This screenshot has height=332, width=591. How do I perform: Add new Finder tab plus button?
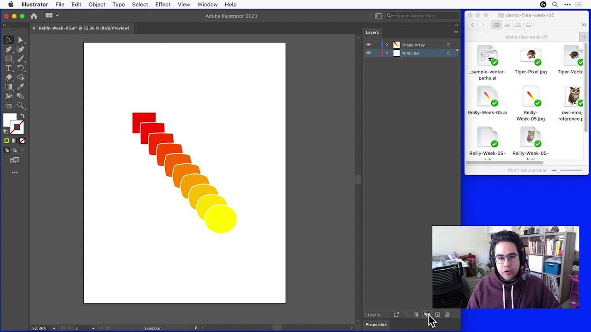[584, 37]
